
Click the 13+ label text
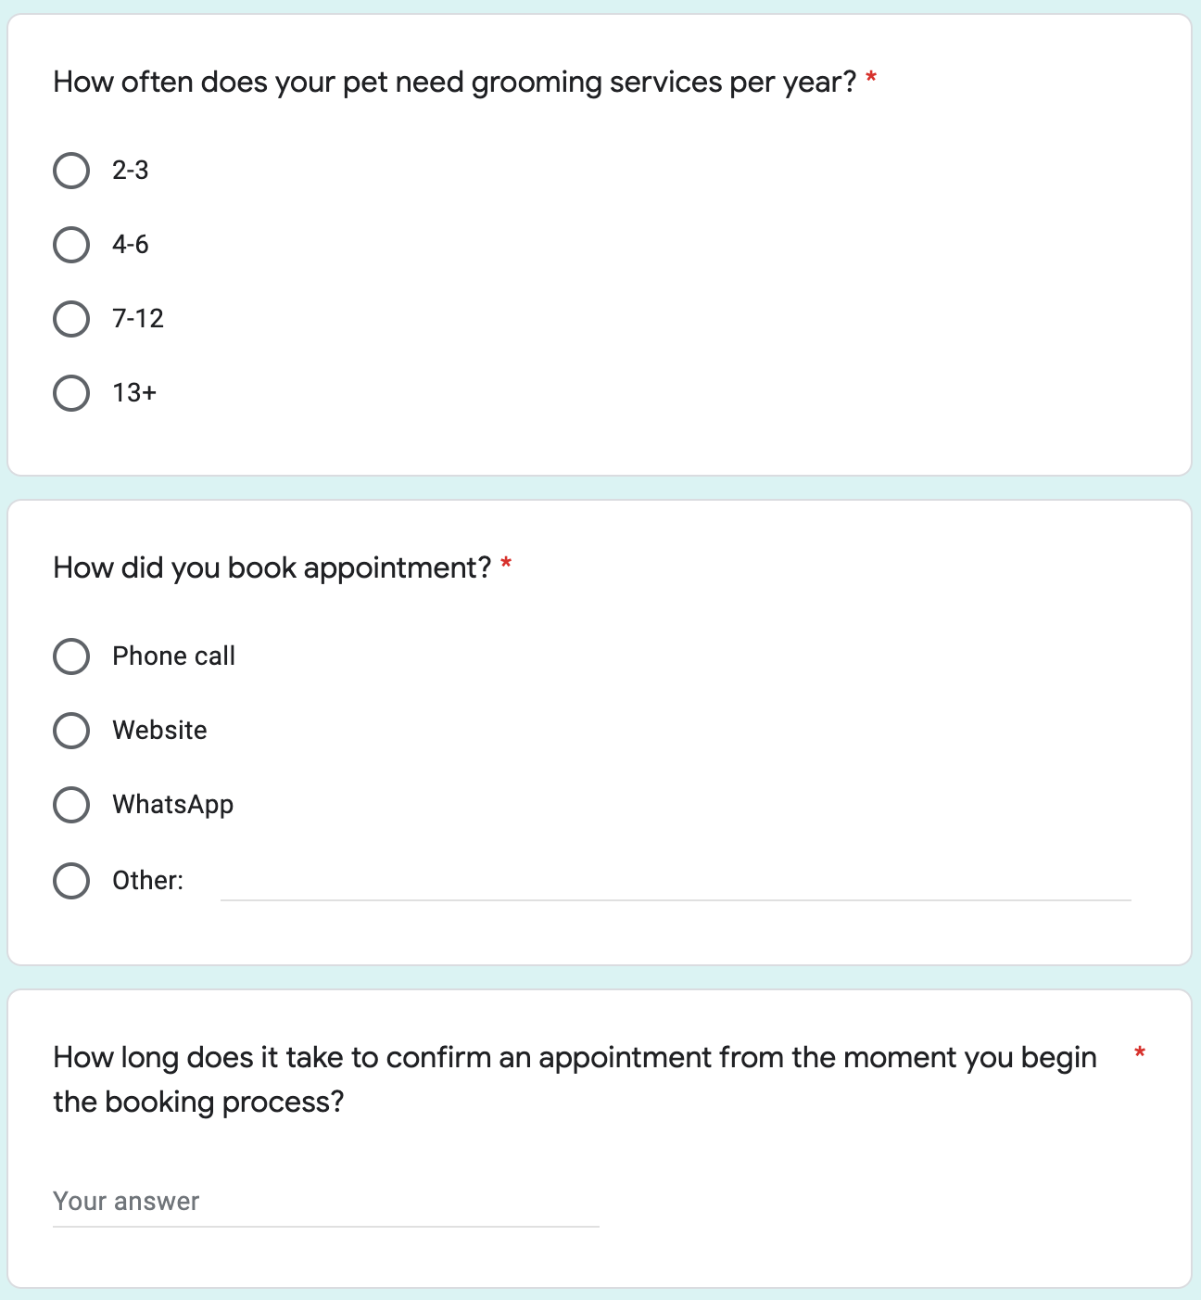134,393
